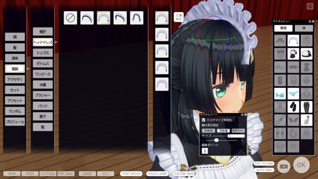Select the black stockings slot

coord(307,107)
